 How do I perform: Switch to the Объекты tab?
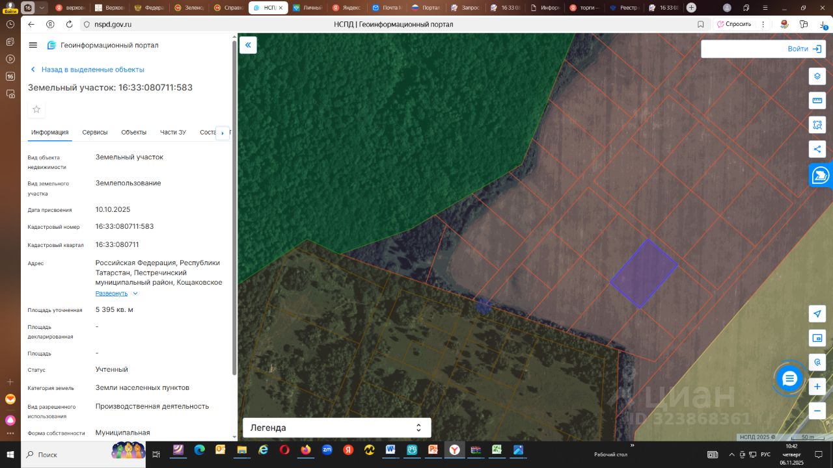pos(133,133)
